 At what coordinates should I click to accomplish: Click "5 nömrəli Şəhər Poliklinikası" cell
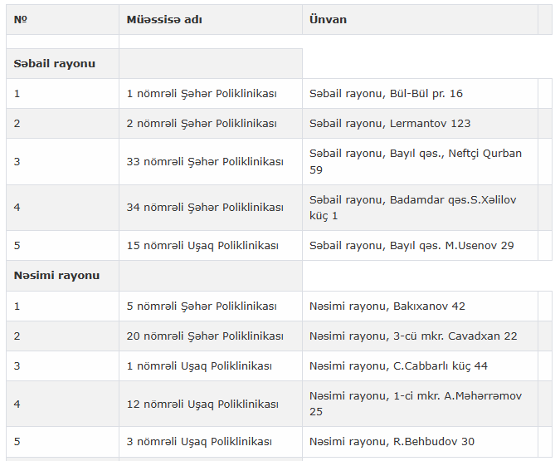click(202, 307)
